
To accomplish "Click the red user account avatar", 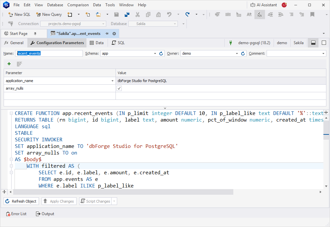I will point(284,5).
